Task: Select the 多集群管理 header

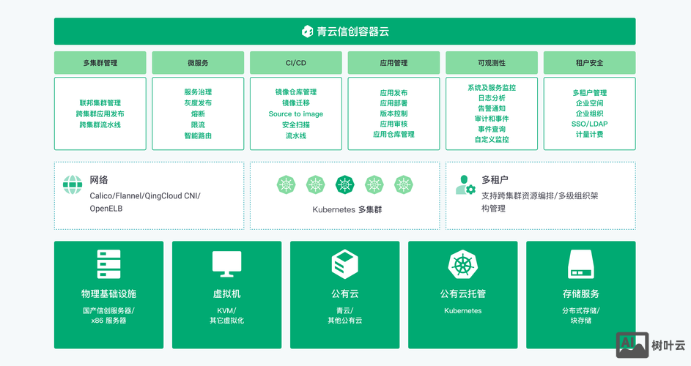Action: click(100, 62)
